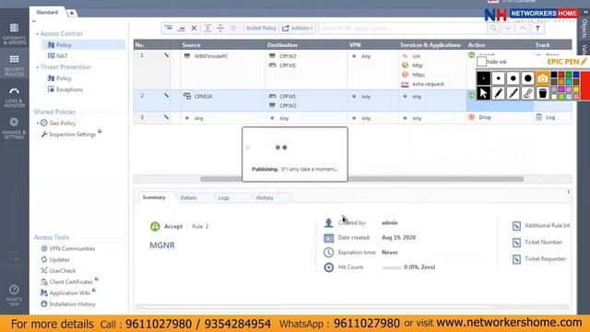The width and height of the screenshot is (590, 332).
Task: Click the rulebase search input field
Action: (403, 29)
